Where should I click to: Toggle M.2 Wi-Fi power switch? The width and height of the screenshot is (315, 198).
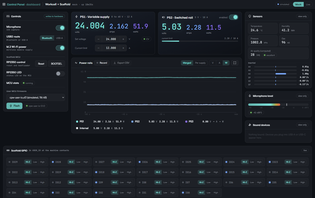tap(60, 48)
